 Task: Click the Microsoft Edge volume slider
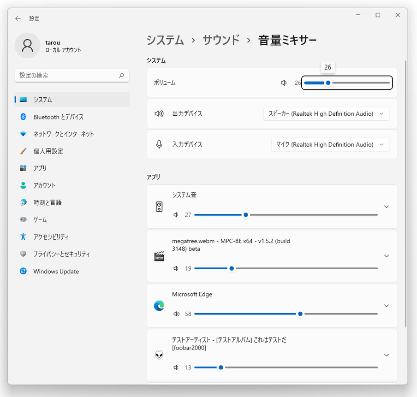pyautogui.click(x=286, y=314)
